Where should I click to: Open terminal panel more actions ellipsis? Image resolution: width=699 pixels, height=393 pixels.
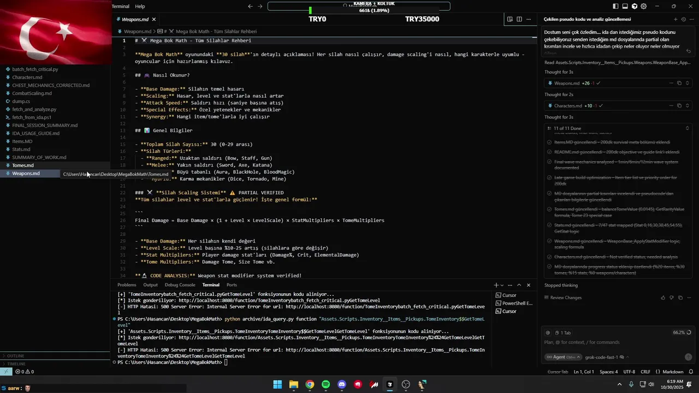[x=510, y=285]
